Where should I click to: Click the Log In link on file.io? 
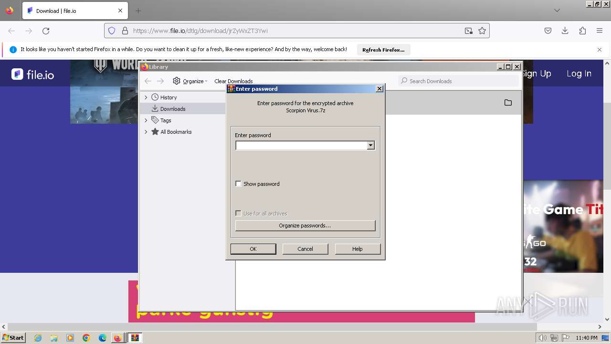[579, 74]
